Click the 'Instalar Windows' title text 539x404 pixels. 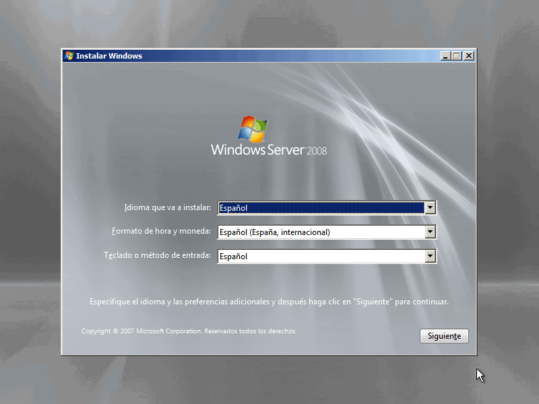(x=109, y=56)
